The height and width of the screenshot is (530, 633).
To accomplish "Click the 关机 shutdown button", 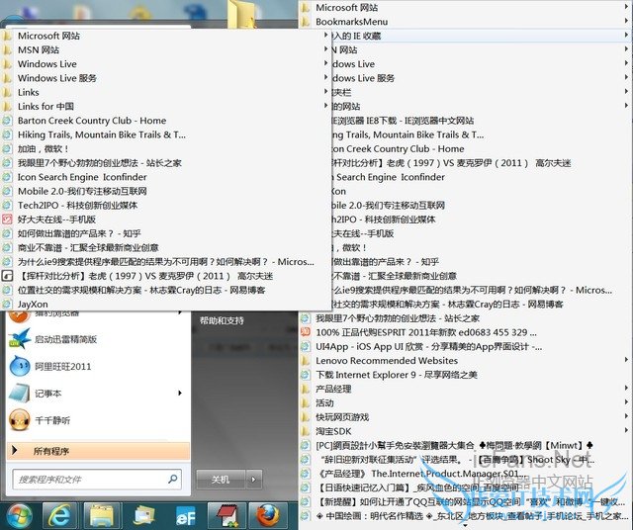I will click(221, 480).
